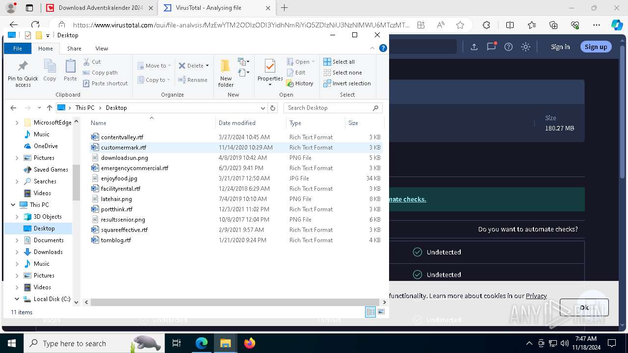Click the VirusTotal Sign up button
Viewport: 628px width, 353px height.
pos(596,47)
